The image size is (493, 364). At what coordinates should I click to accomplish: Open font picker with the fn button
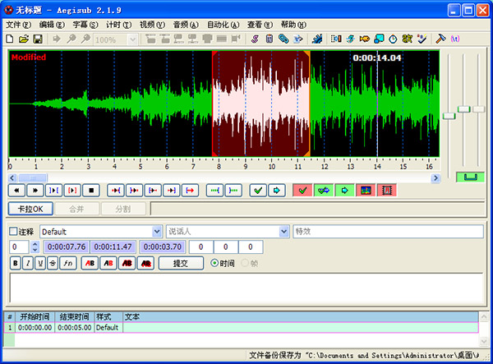[68, 263]
